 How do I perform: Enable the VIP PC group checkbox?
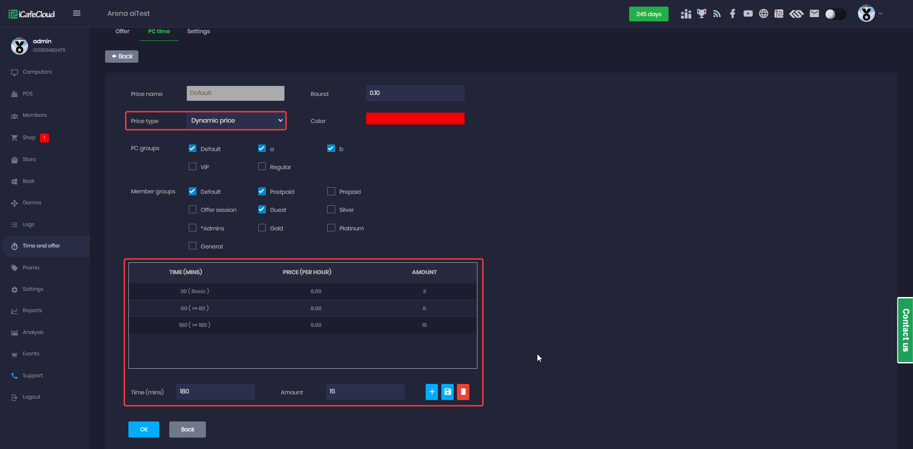[x=193, y=167]
